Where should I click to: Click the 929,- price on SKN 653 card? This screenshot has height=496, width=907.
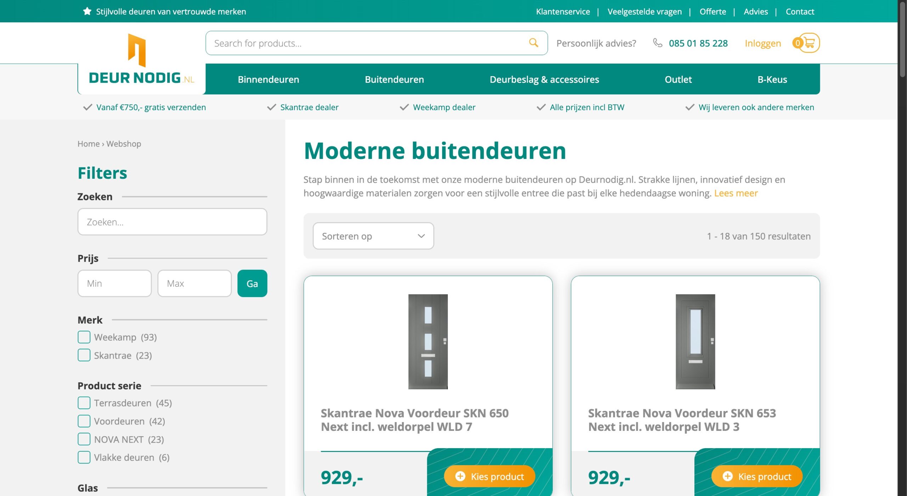coord(609,478)
